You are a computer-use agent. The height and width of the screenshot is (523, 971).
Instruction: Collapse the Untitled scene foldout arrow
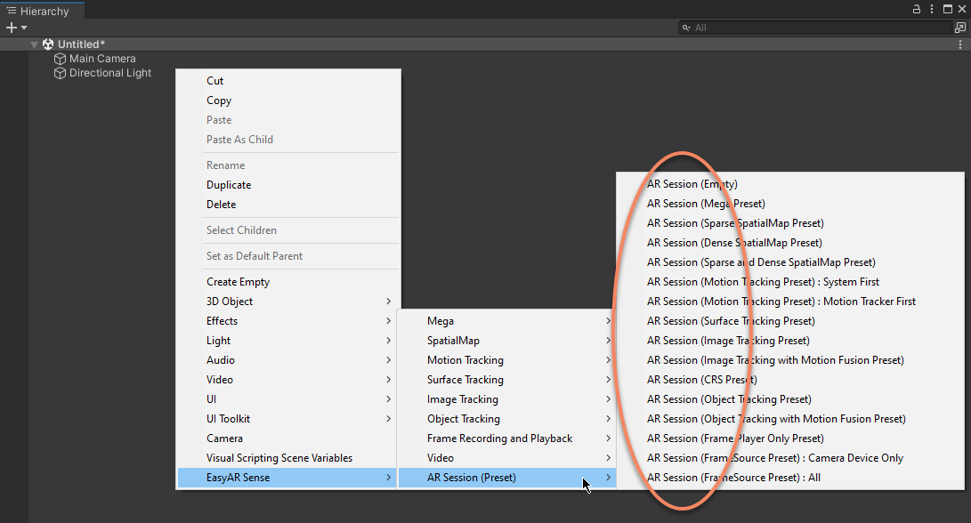pos(34,44)
